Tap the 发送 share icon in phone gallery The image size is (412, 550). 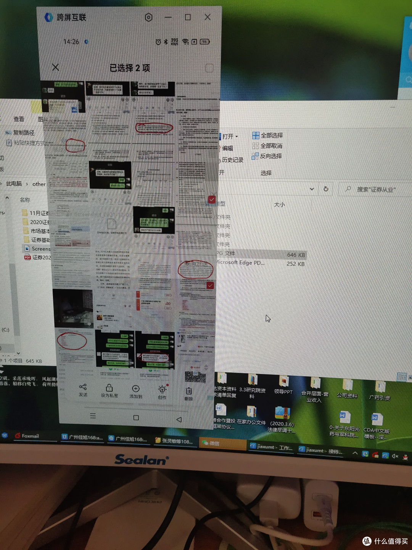[83, 387]
